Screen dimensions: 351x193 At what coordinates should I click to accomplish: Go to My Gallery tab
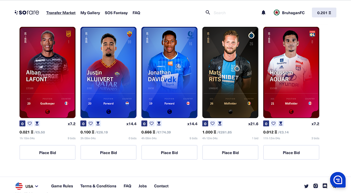pyautogui.click(x=90, y=13)
